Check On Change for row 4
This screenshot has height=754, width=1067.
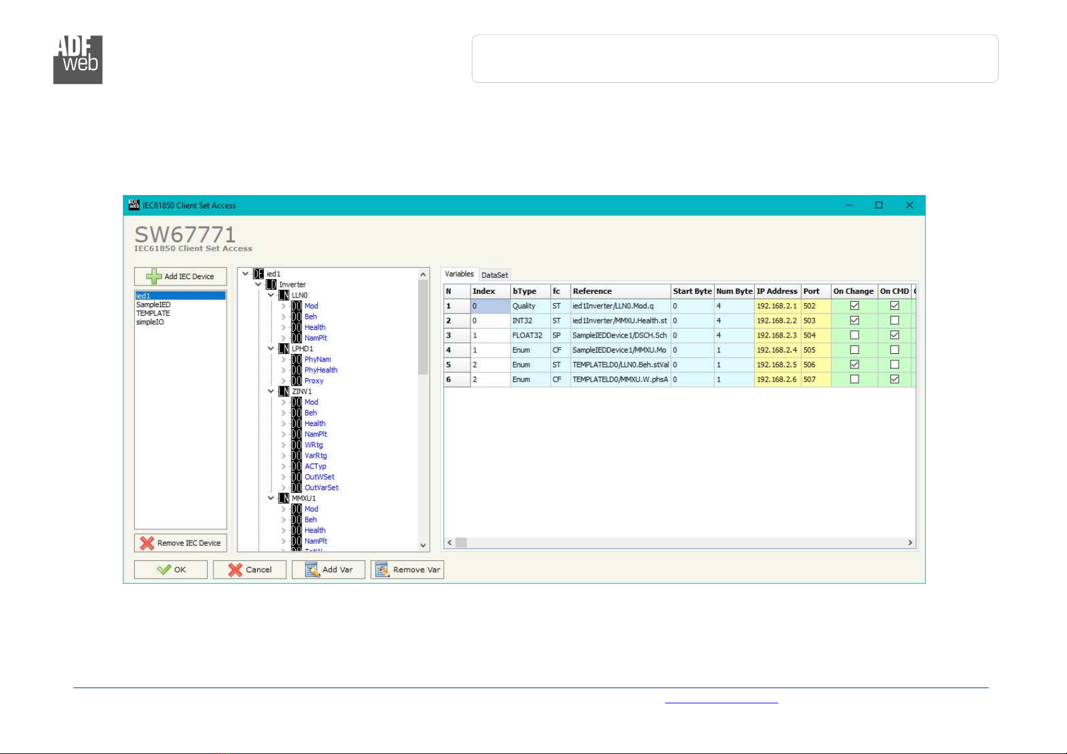pyautogui.click(x=854, y=349)
